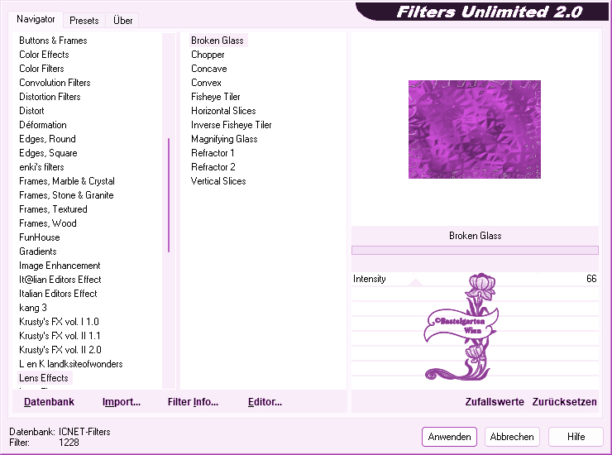
Task: Switch to the Navigator tab
Action: tap(36, 19)
